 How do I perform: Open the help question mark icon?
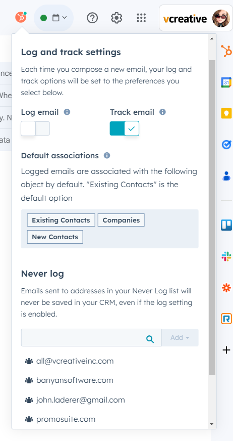pyautogui.click(x=92, y=18)
